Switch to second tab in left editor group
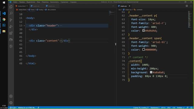The image size is (194, 109). pyautogui.click(x=36, y=6)
